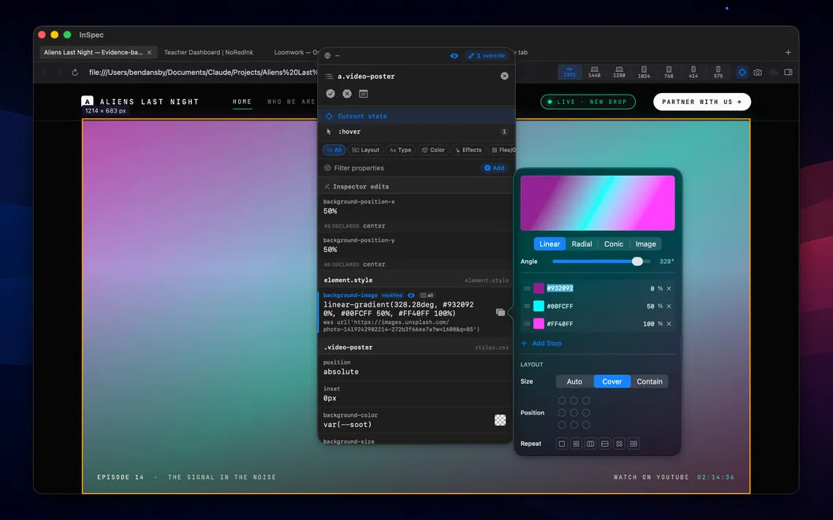Viewport: 833px width, 520px height.
Task: Remove the #FF40FF gradient stop
Action: [x=669, y=324]
